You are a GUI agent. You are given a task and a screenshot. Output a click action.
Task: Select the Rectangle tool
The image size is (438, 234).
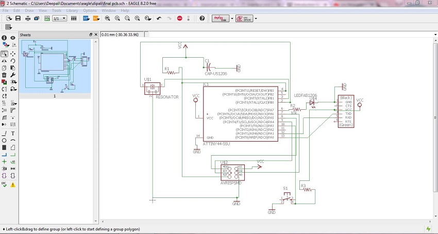[x=4, y=147]
